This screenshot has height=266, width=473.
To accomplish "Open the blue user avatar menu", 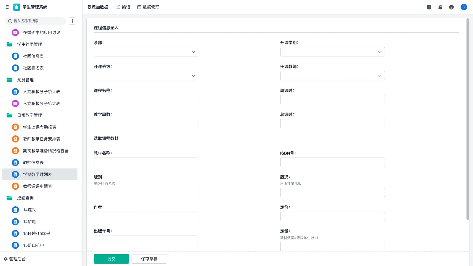I will [x=464, y=7].
